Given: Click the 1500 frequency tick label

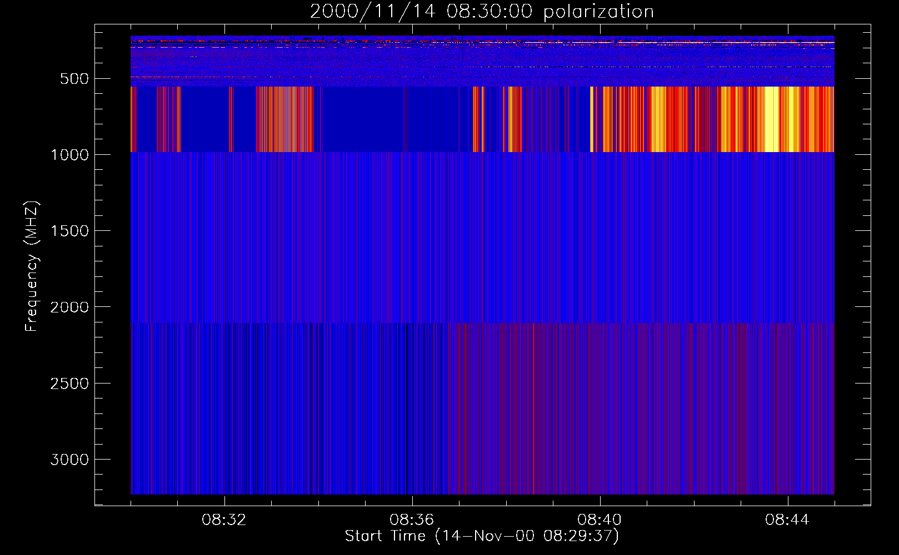Looking at the screenshot, I should tap(69, 231).
